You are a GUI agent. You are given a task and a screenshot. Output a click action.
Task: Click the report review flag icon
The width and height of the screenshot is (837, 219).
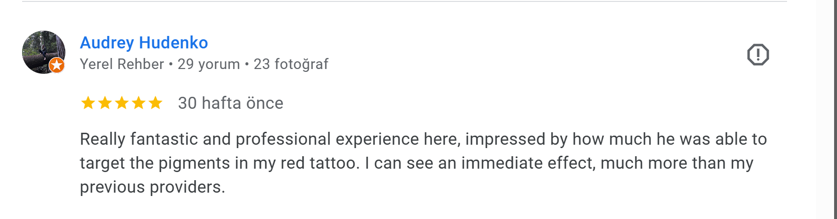(758, 55)
